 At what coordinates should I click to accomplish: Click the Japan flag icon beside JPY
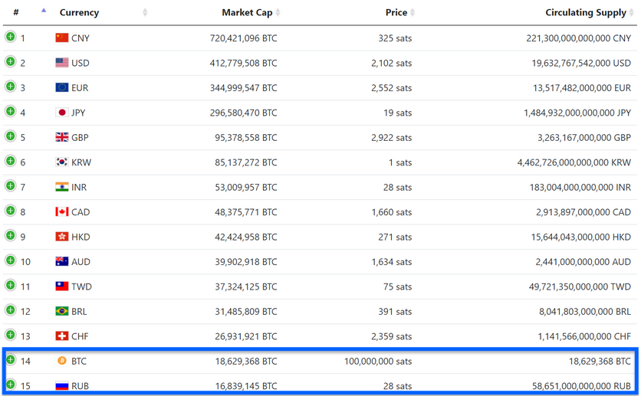click(x=62, y=113)
